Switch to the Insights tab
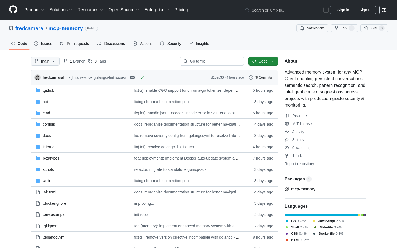 coord(199,44)
